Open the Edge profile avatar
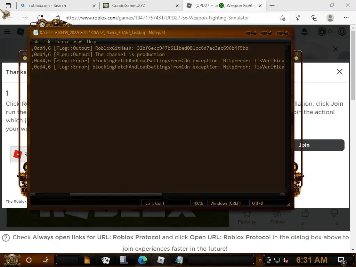 [x=330, y=18]
